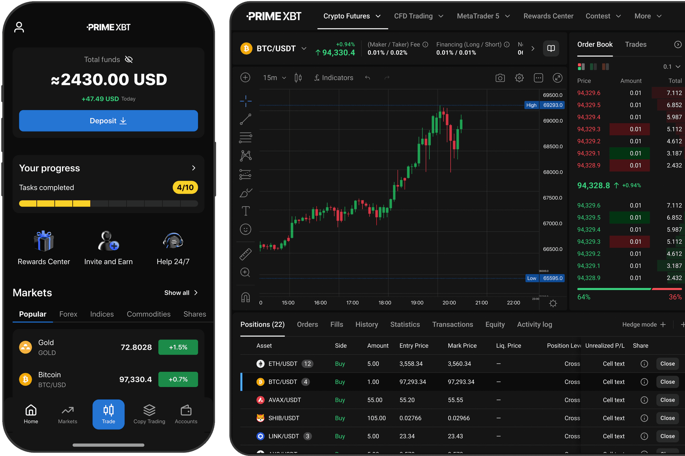Open chart more options icon
685x456 pixels.
[538, 78]
